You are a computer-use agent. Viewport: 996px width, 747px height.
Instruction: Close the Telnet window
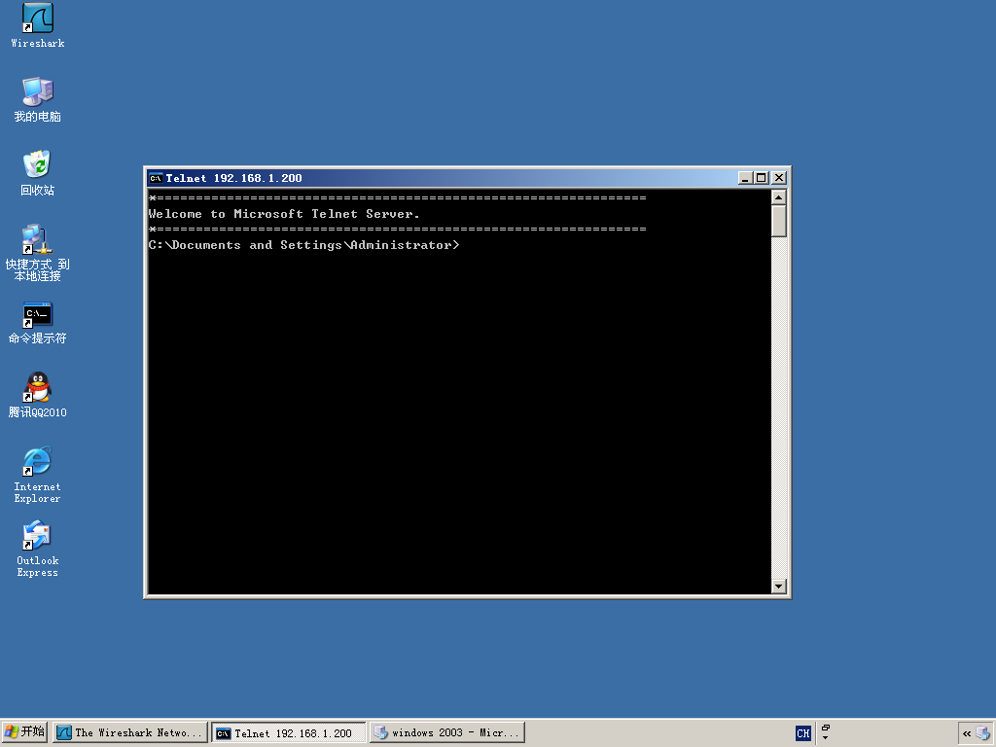[x=779, y=178]
